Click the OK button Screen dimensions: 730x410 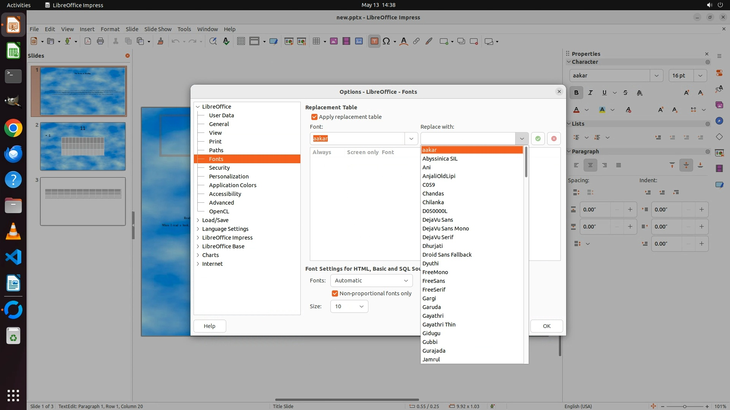tap(546, 326)
